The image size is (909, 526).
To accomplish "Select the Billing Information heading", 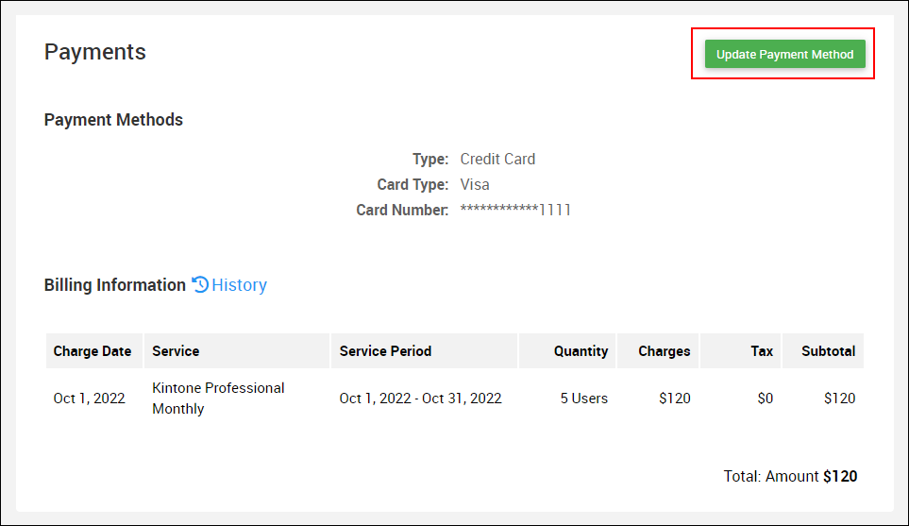I will pos(115,285).
